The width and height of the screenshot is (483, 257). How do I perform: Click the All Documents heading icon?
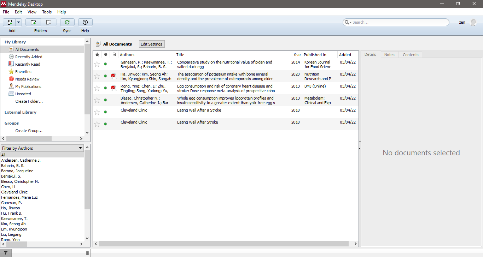click(98, 44)
